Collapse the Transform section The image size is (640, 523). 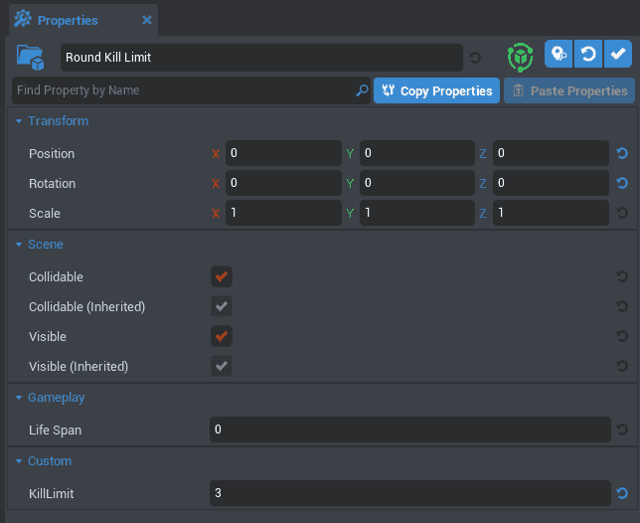(19, 121)
